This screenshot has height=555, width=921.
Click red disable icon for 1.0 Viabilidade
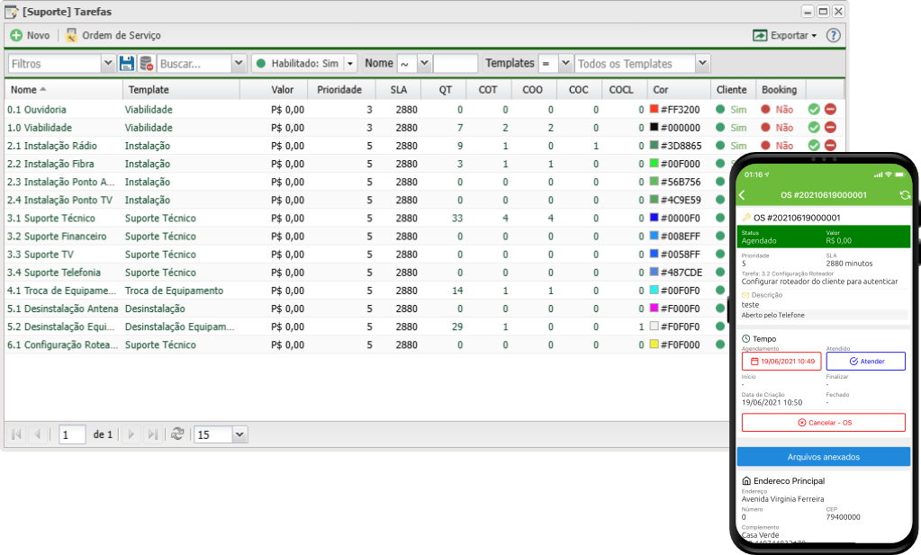830,128
